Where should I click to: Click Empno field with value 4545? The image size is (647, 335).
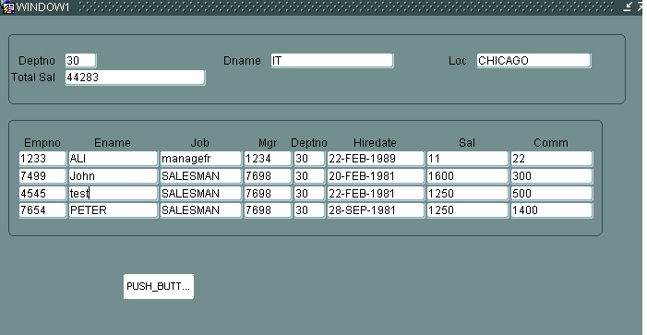coord(42,194)
